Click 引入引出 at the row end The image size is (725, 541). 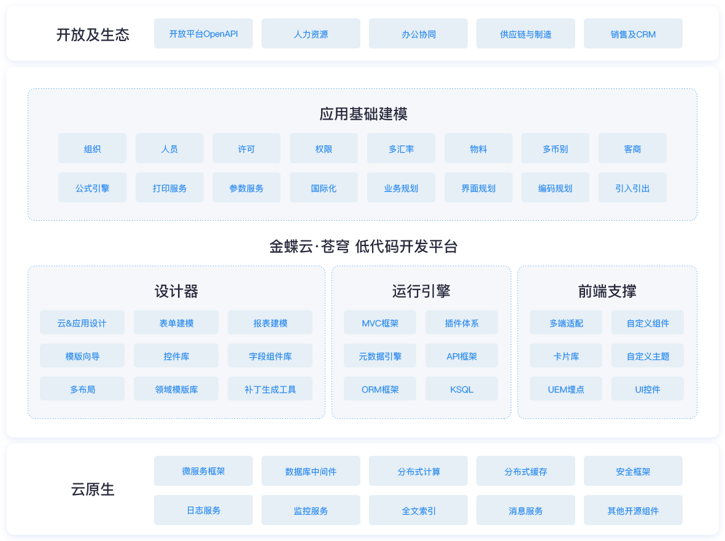[x=632, y=187]
